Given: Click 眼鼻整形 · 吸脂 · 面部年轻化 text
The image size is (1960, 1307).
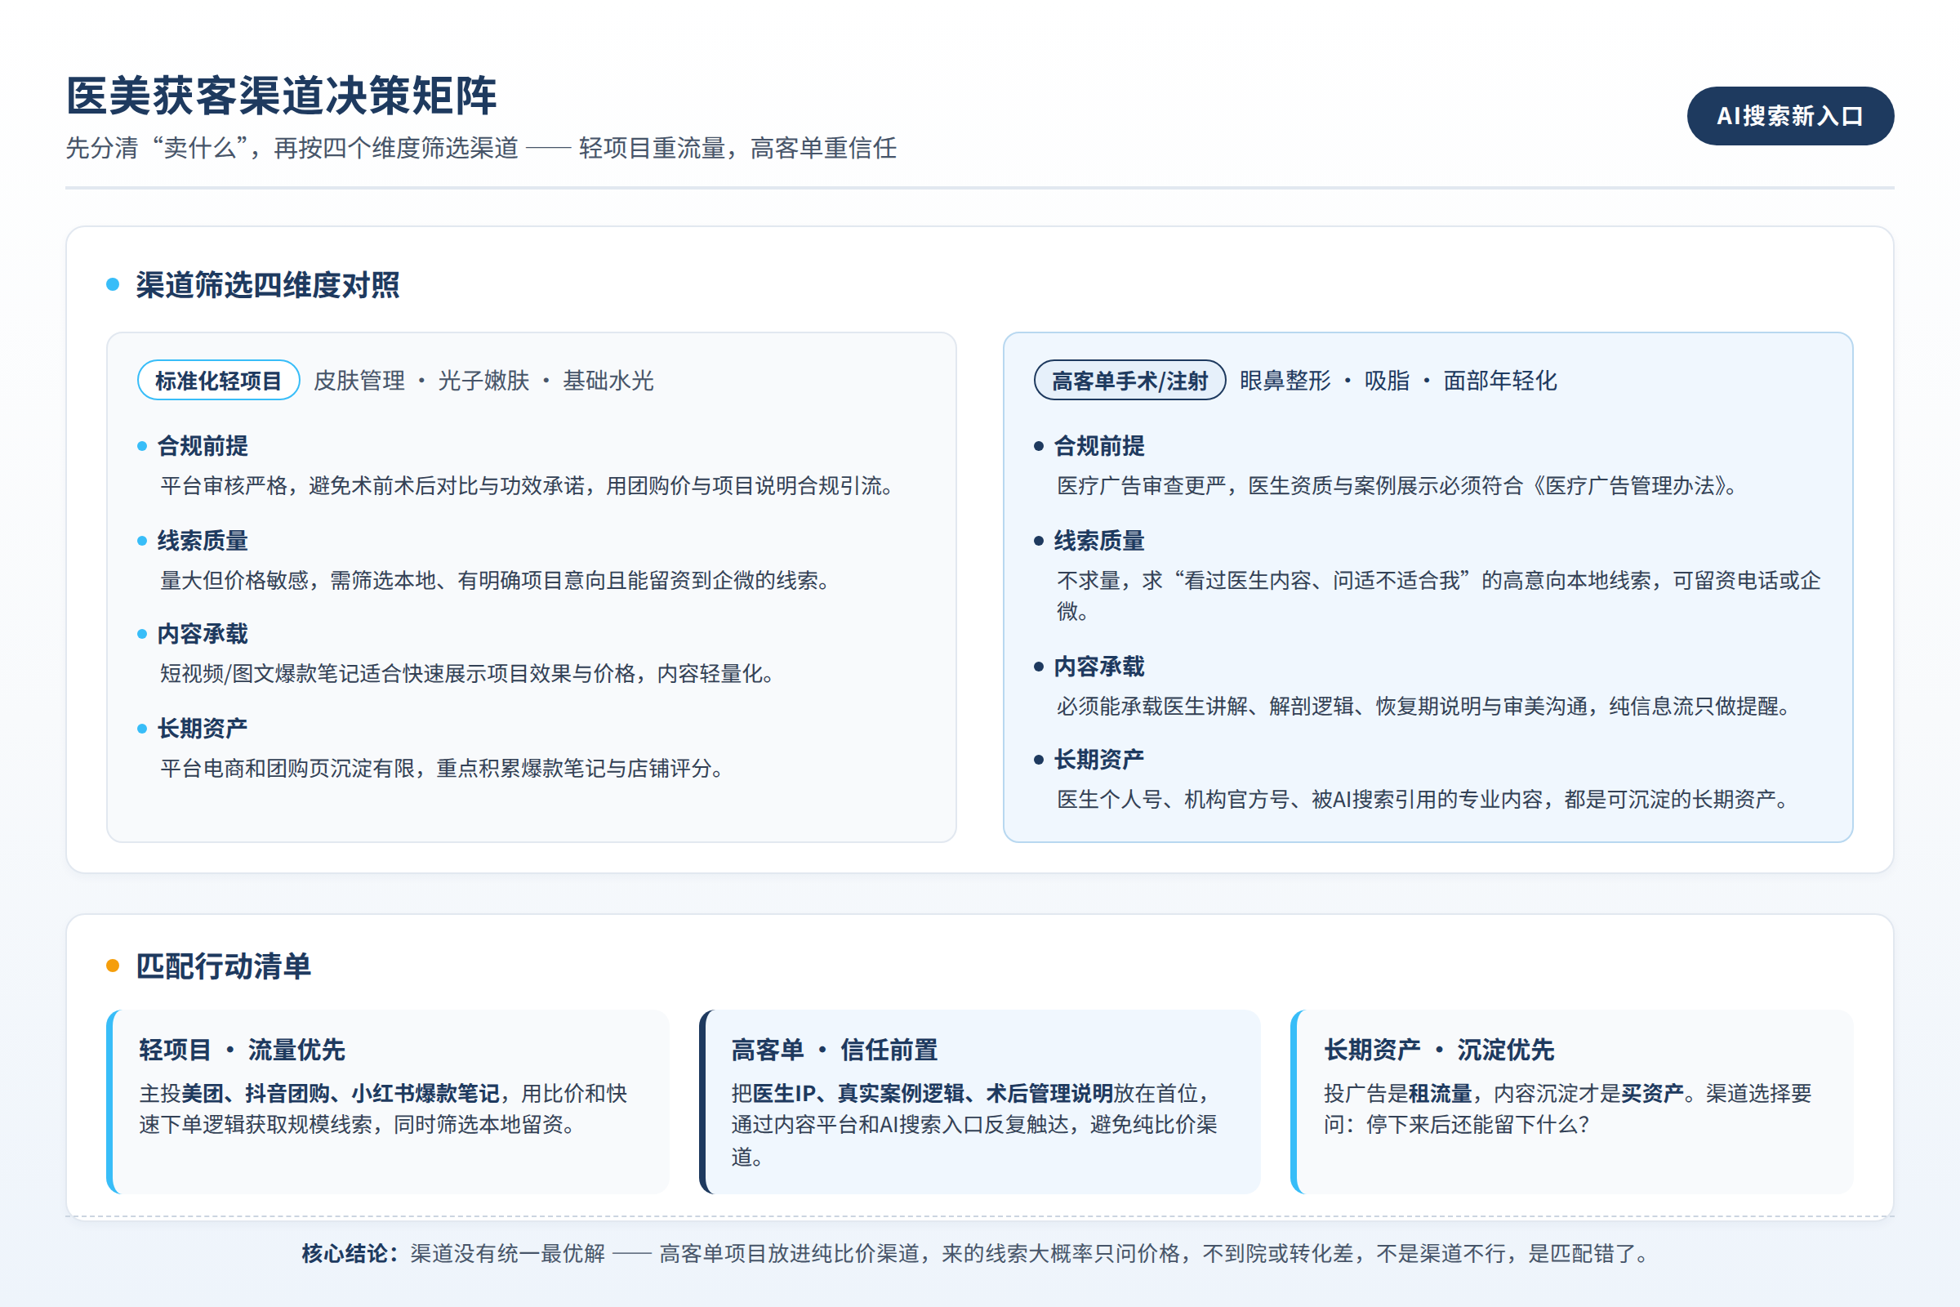Looking at the screenshot, I should coord(1397,381).
